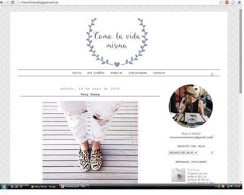Click the date text sábado, 10 de mayo
The height and width of the screenshot is (195, 244).
click(90, 88)
